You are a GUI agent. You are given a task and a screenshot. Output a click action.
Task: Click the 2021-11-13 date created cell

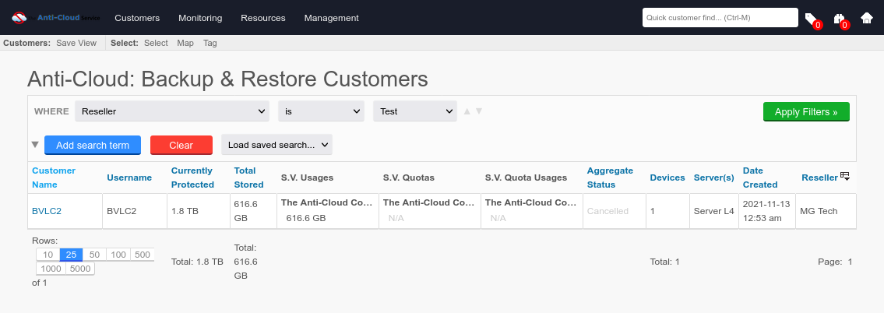pos(767,211)
